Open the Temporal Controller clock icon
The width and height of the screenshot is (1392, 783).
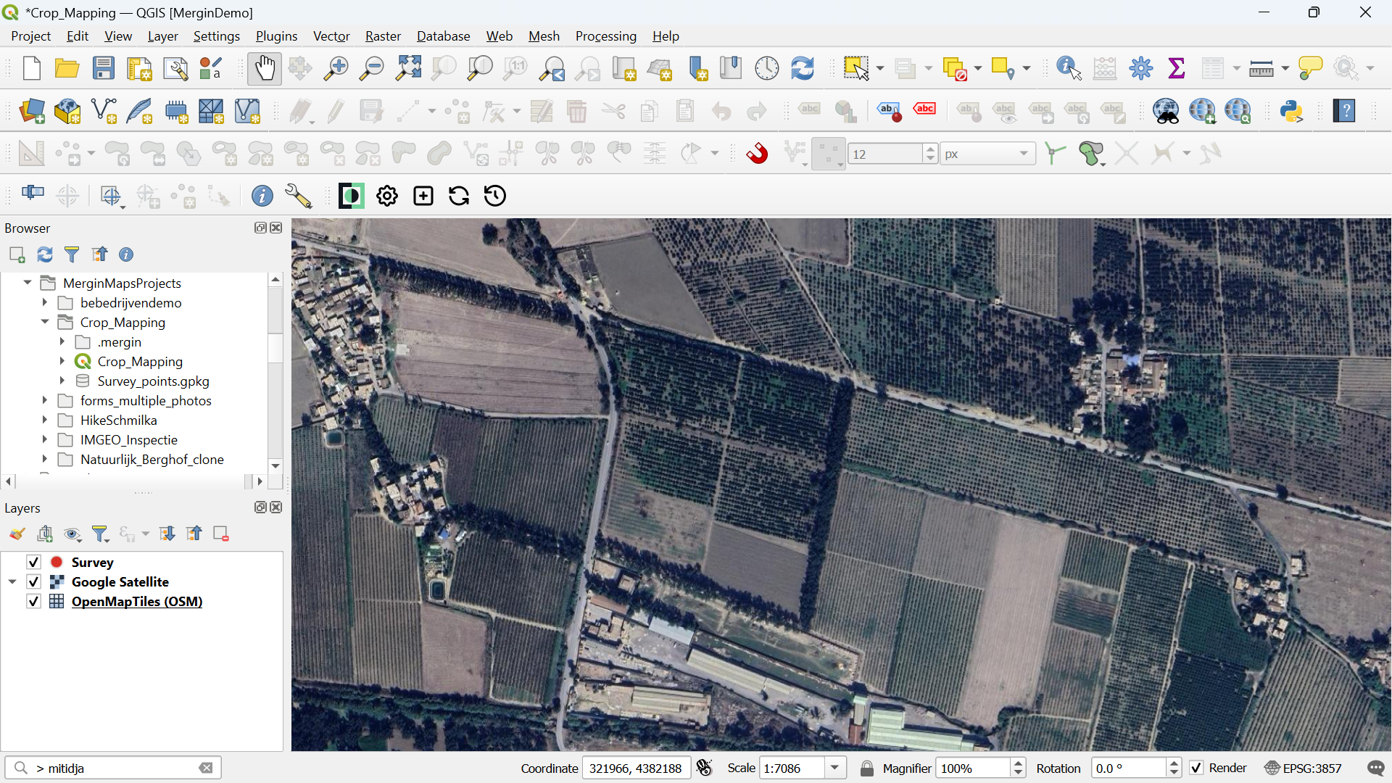click(x=766, y=68)
